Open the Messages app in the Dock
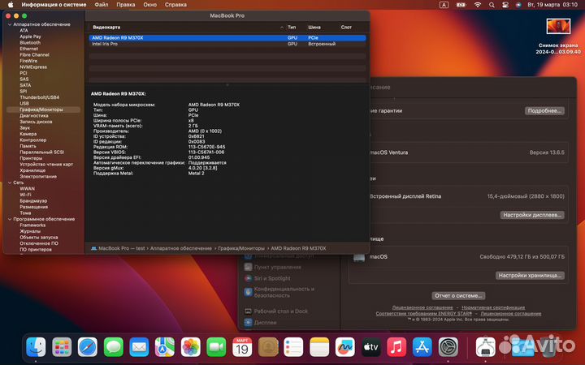 pyautogui.click(x=114, y=347)
